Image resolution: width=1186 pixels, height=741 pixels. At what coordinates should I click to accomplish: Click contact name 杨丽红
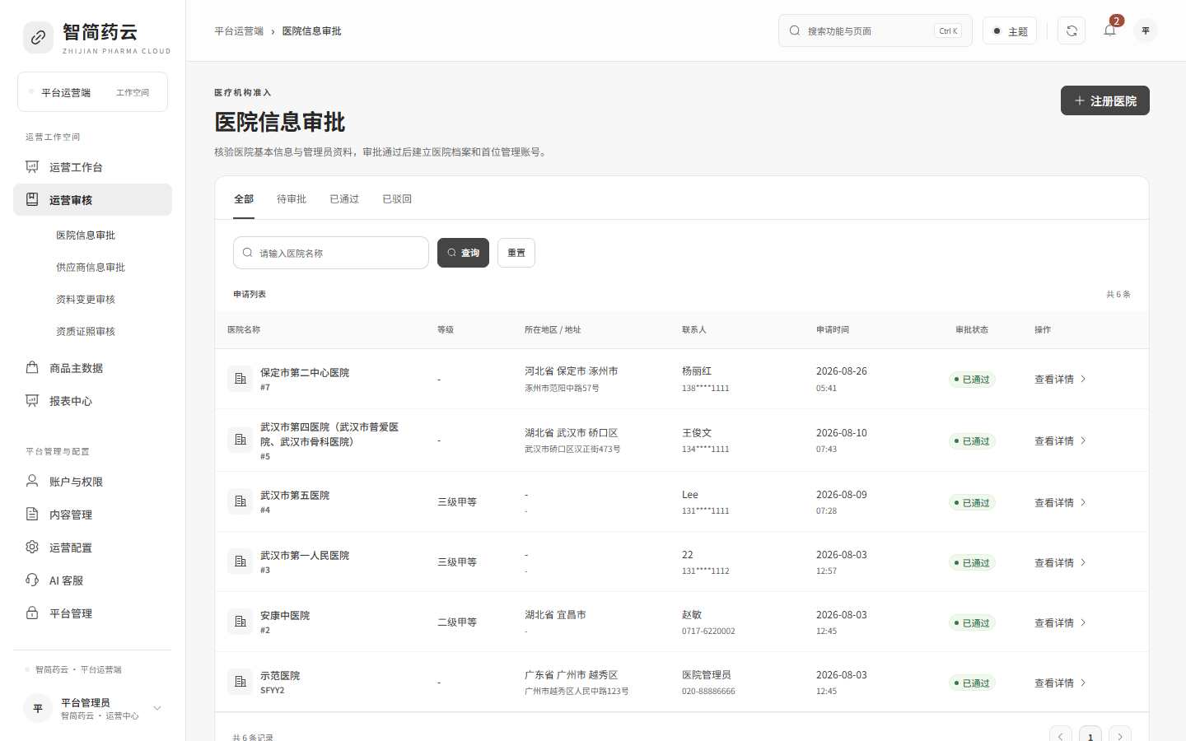coord(697,371)
